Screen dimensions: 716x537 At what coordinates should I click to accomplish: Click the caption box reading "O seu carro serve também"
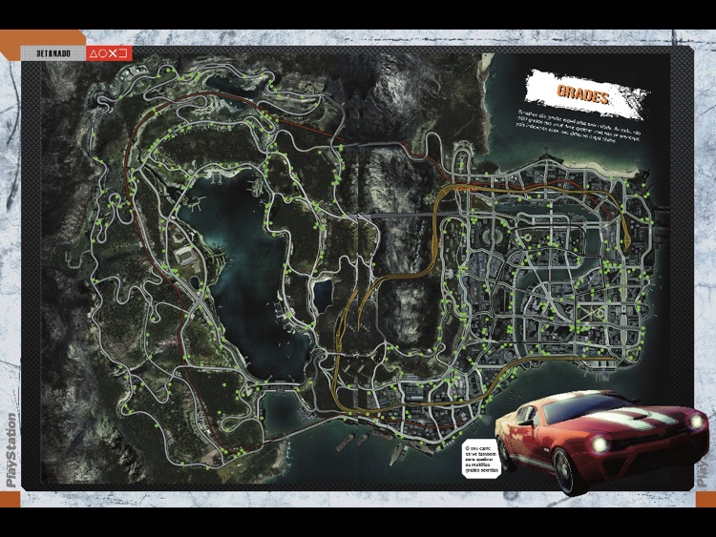pos(482,458)
